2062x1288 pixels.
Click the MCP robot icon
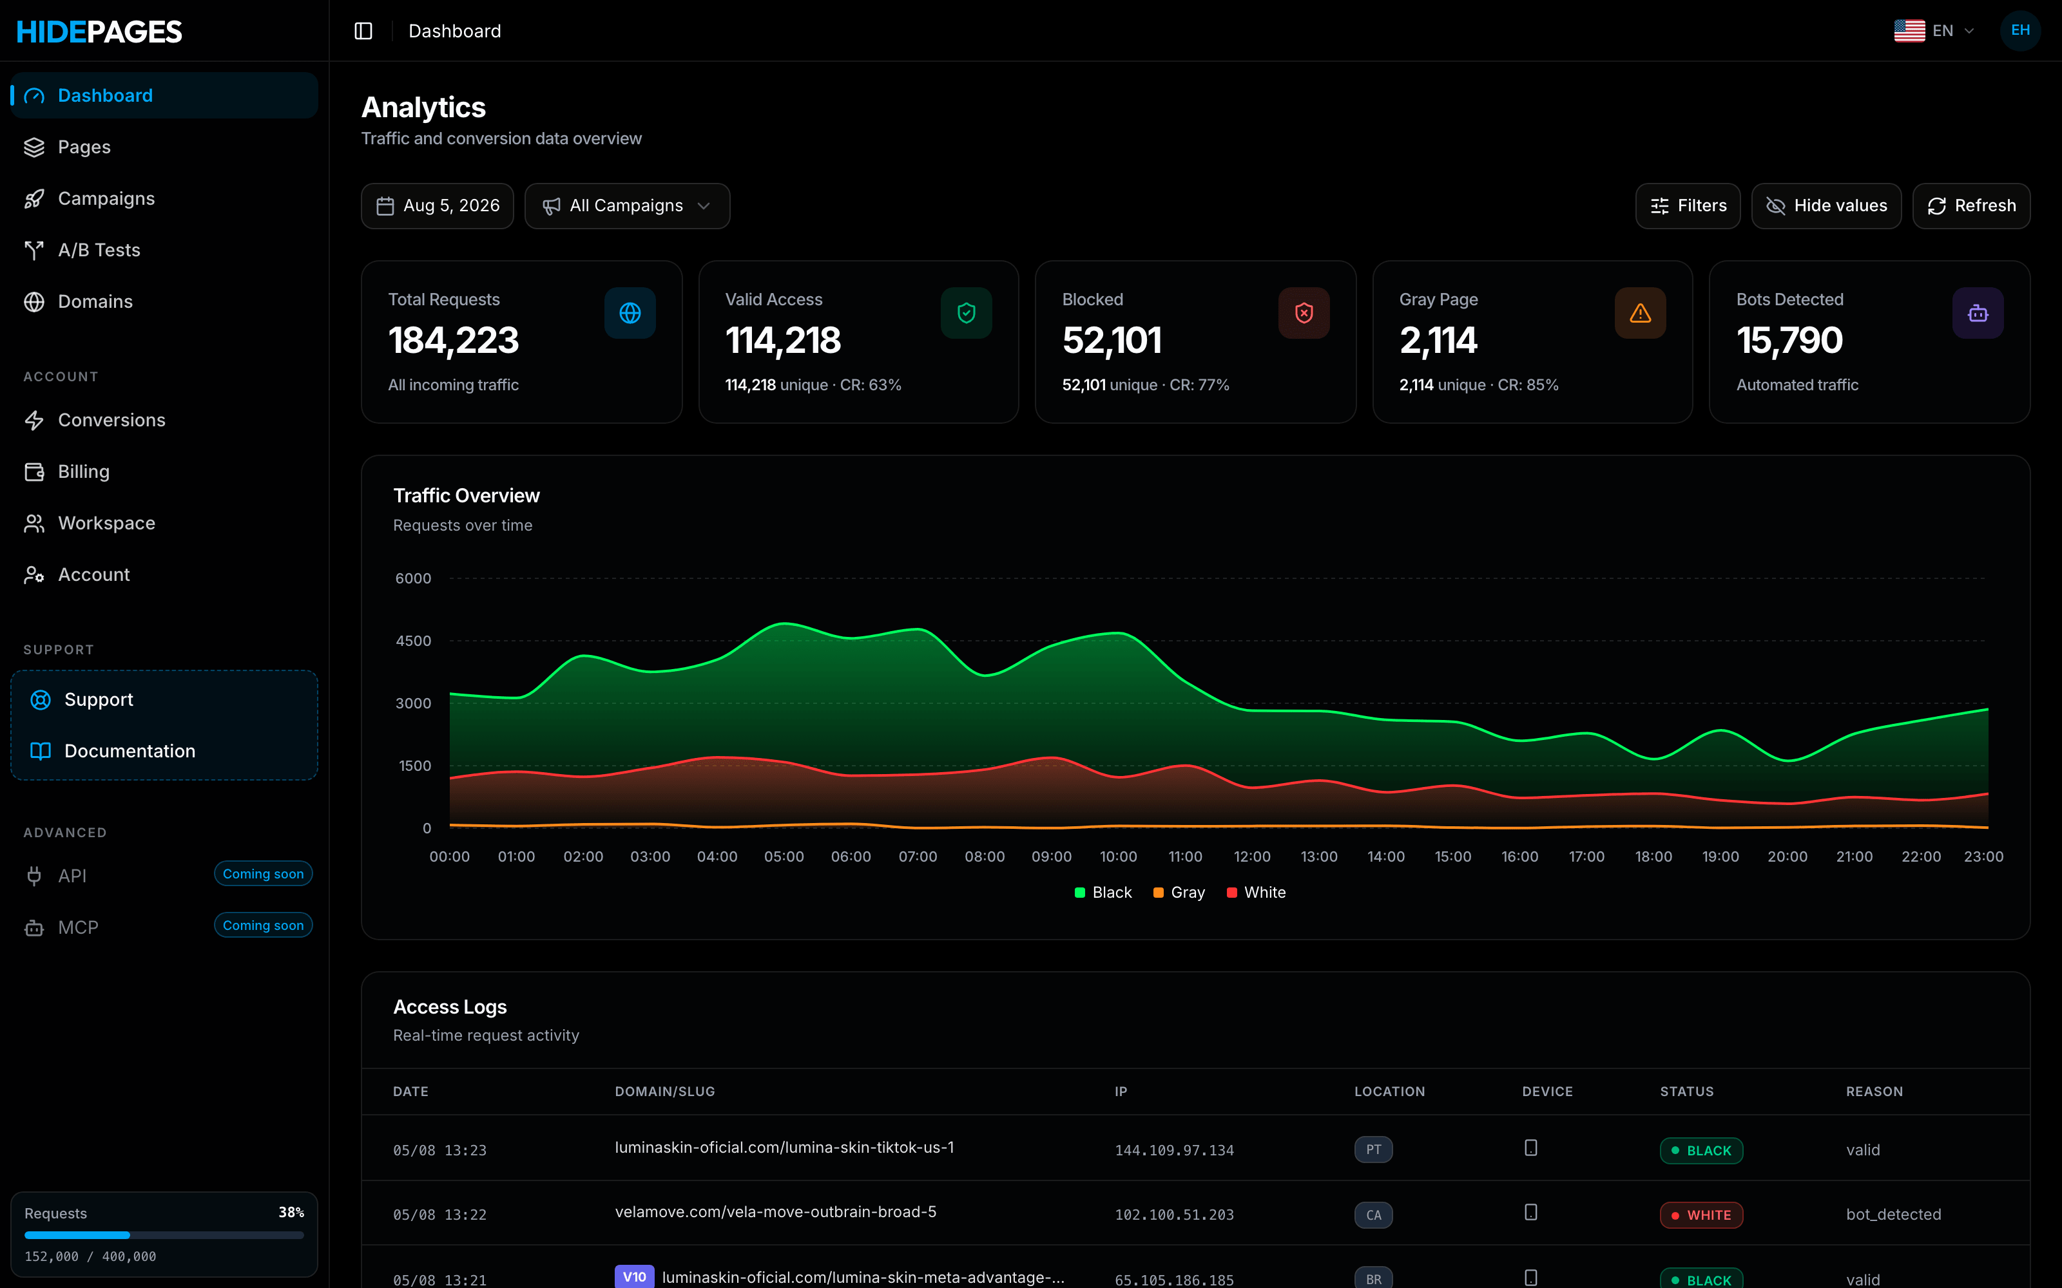[34, 927]
